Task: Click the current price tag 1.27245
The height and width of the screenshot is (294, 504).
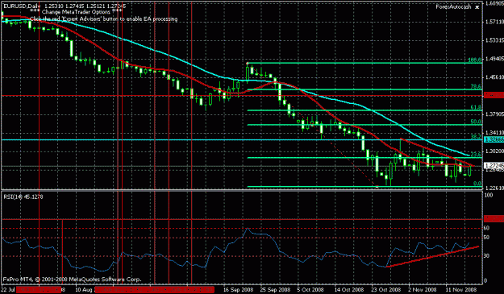Action: [x=494, y=166]
